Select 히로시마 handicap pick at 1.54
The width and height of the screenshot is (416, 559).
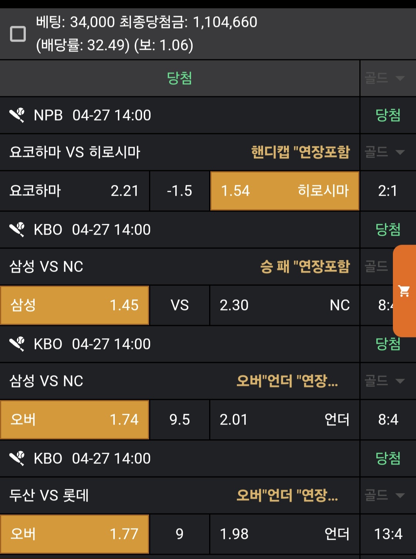[x=285, y=191]
